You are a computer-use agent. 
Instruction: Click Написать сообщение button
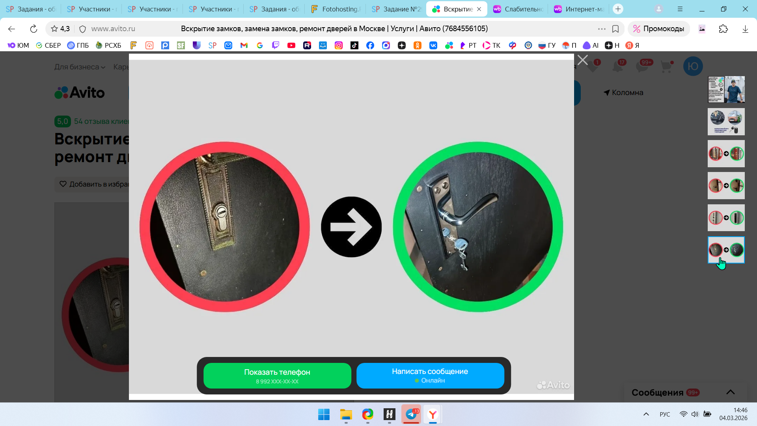(x=430, y=376)
